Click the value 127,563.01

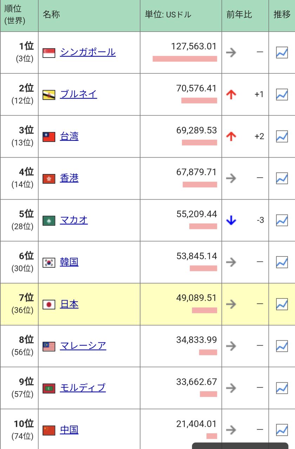coord(194,46)
